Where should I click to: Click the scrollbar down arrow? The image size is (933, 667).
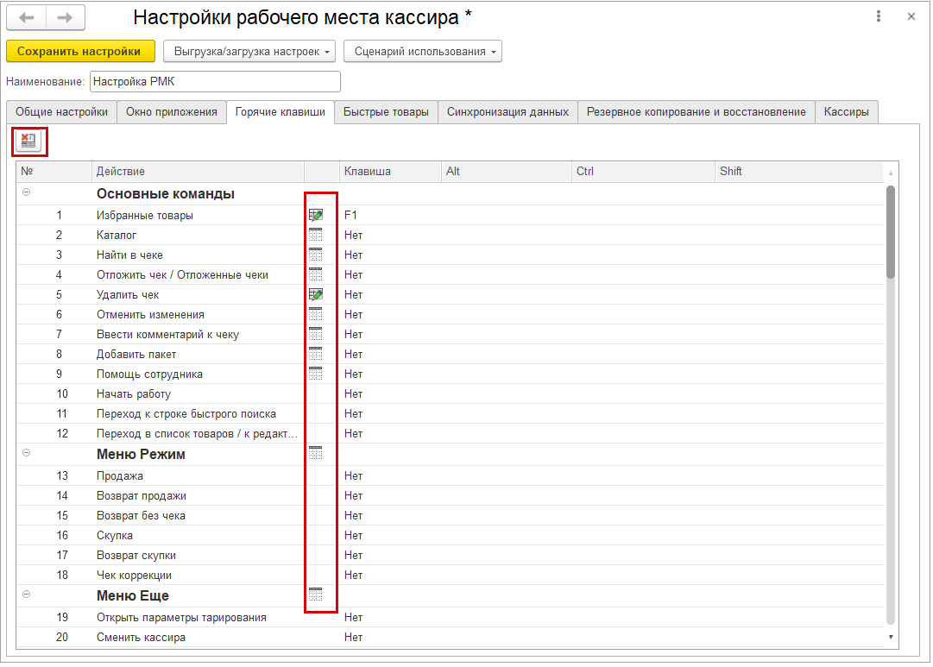pos(891,637)
